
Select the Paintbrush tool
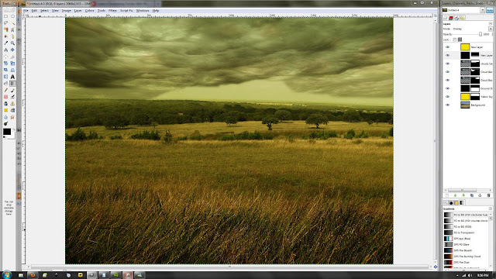[x=12, y=90]
